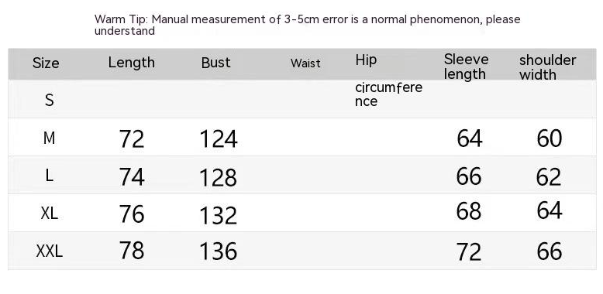Click the shoulder width header

coord(548,67)
